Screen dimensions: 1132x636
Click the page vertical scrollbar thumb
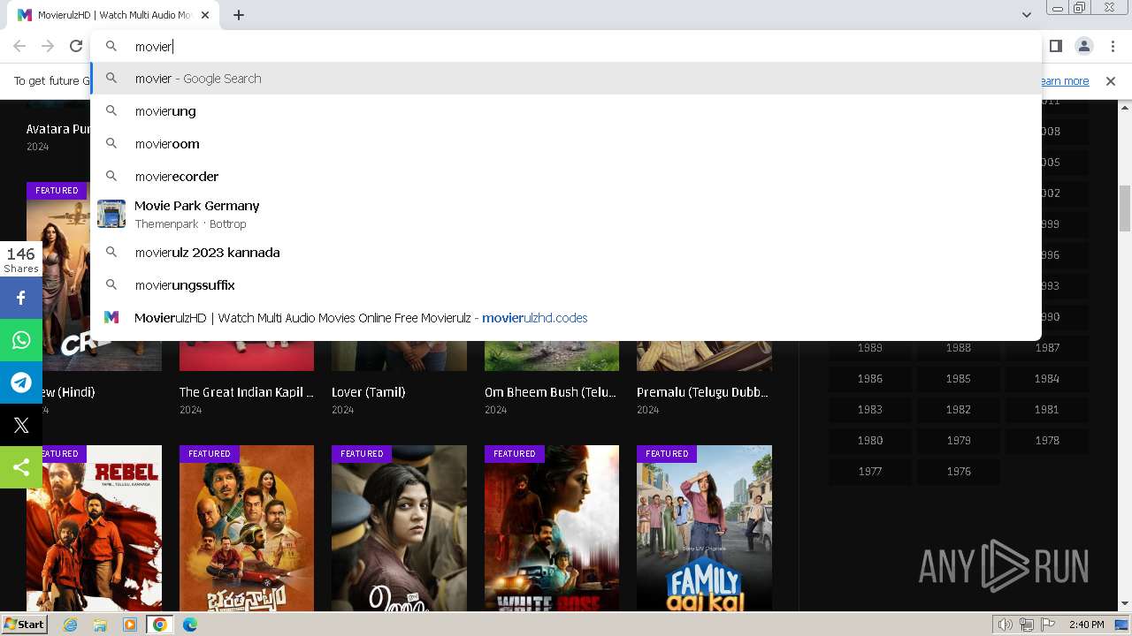pos(1125,208)
